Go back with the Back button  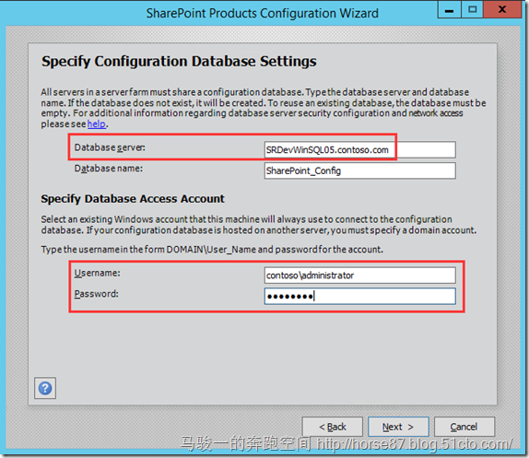[x=333, y=427]
